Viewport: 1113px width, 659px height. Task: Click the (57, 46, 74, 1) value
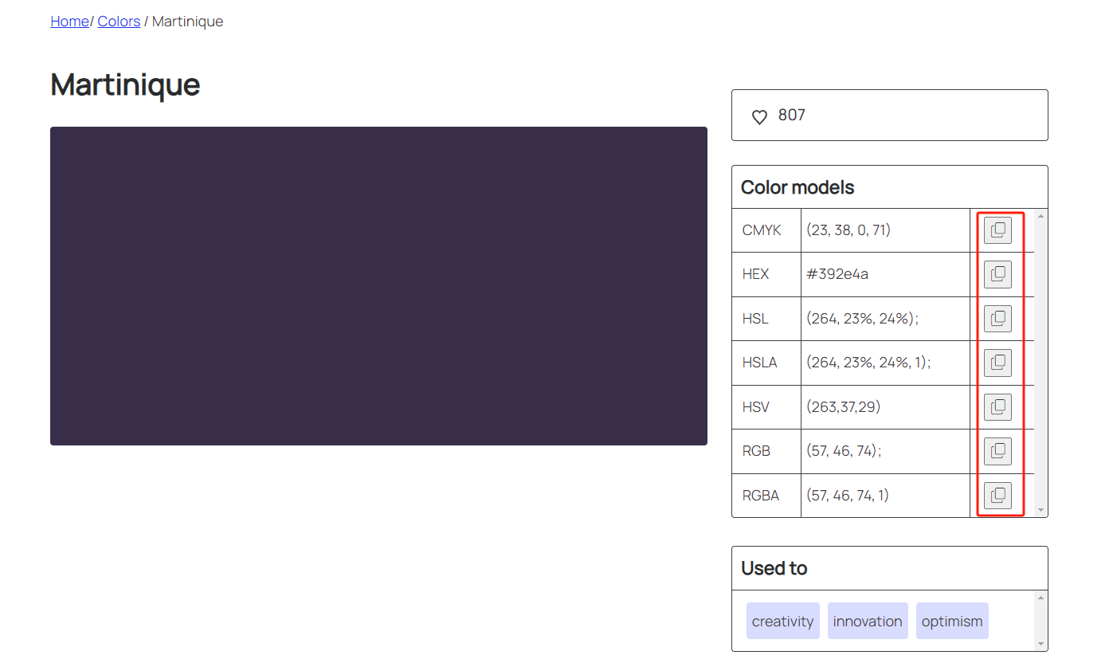click(848, 496)
